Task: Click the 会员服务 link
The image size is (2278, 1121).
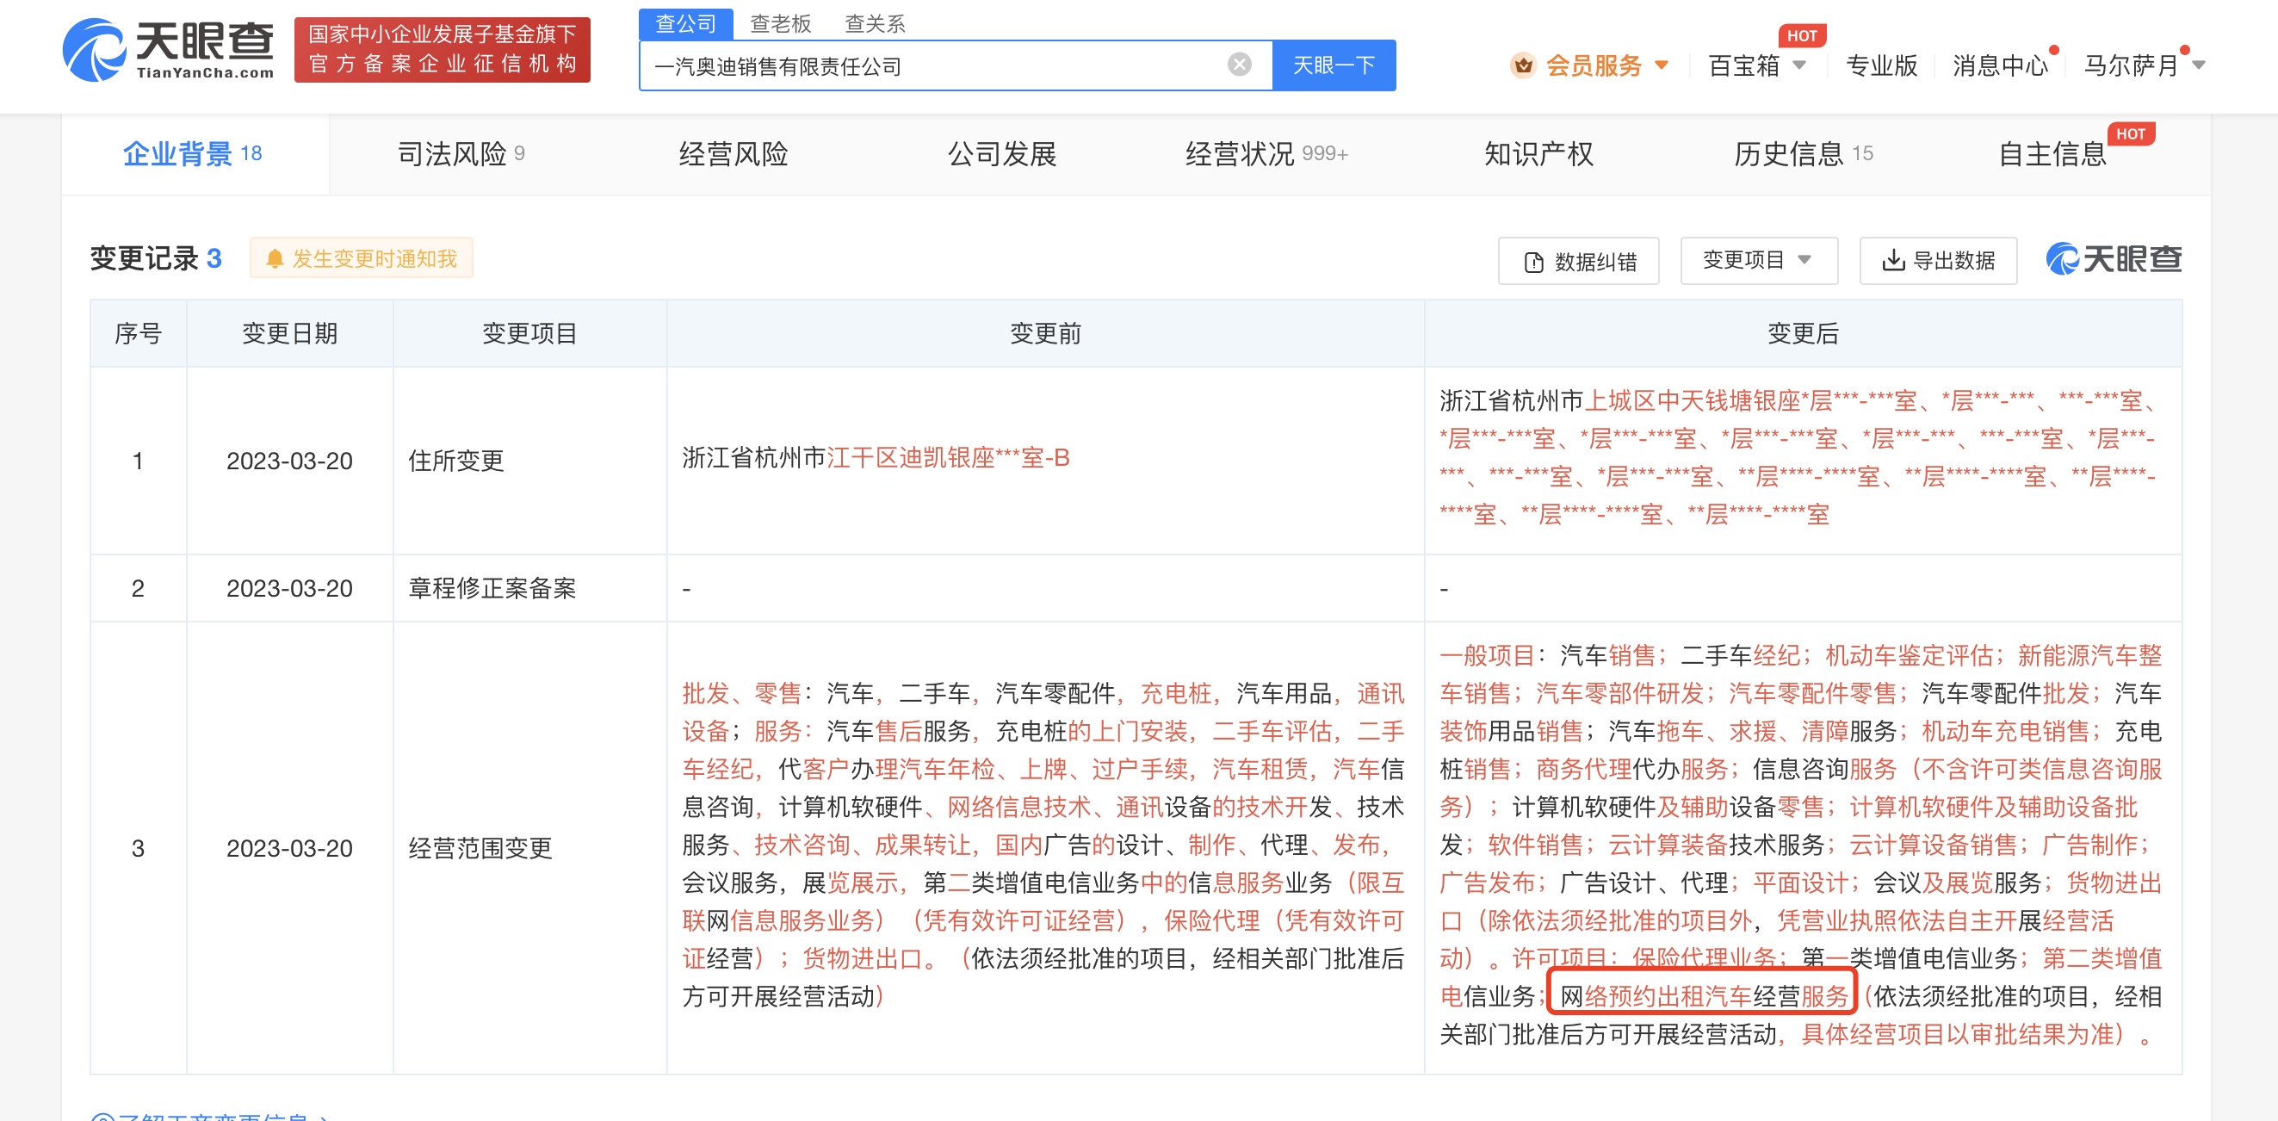Action: click(x=1594, y=65)
